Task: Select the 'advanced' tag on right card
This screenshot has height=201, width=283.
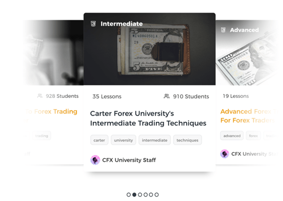Action: [232, 136]
